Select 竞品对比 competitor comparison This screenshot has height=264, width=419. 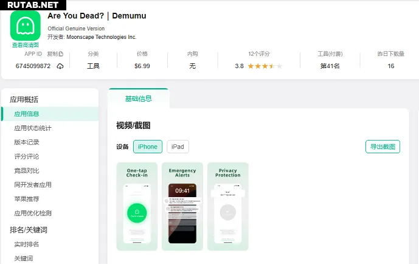(27, 171)
